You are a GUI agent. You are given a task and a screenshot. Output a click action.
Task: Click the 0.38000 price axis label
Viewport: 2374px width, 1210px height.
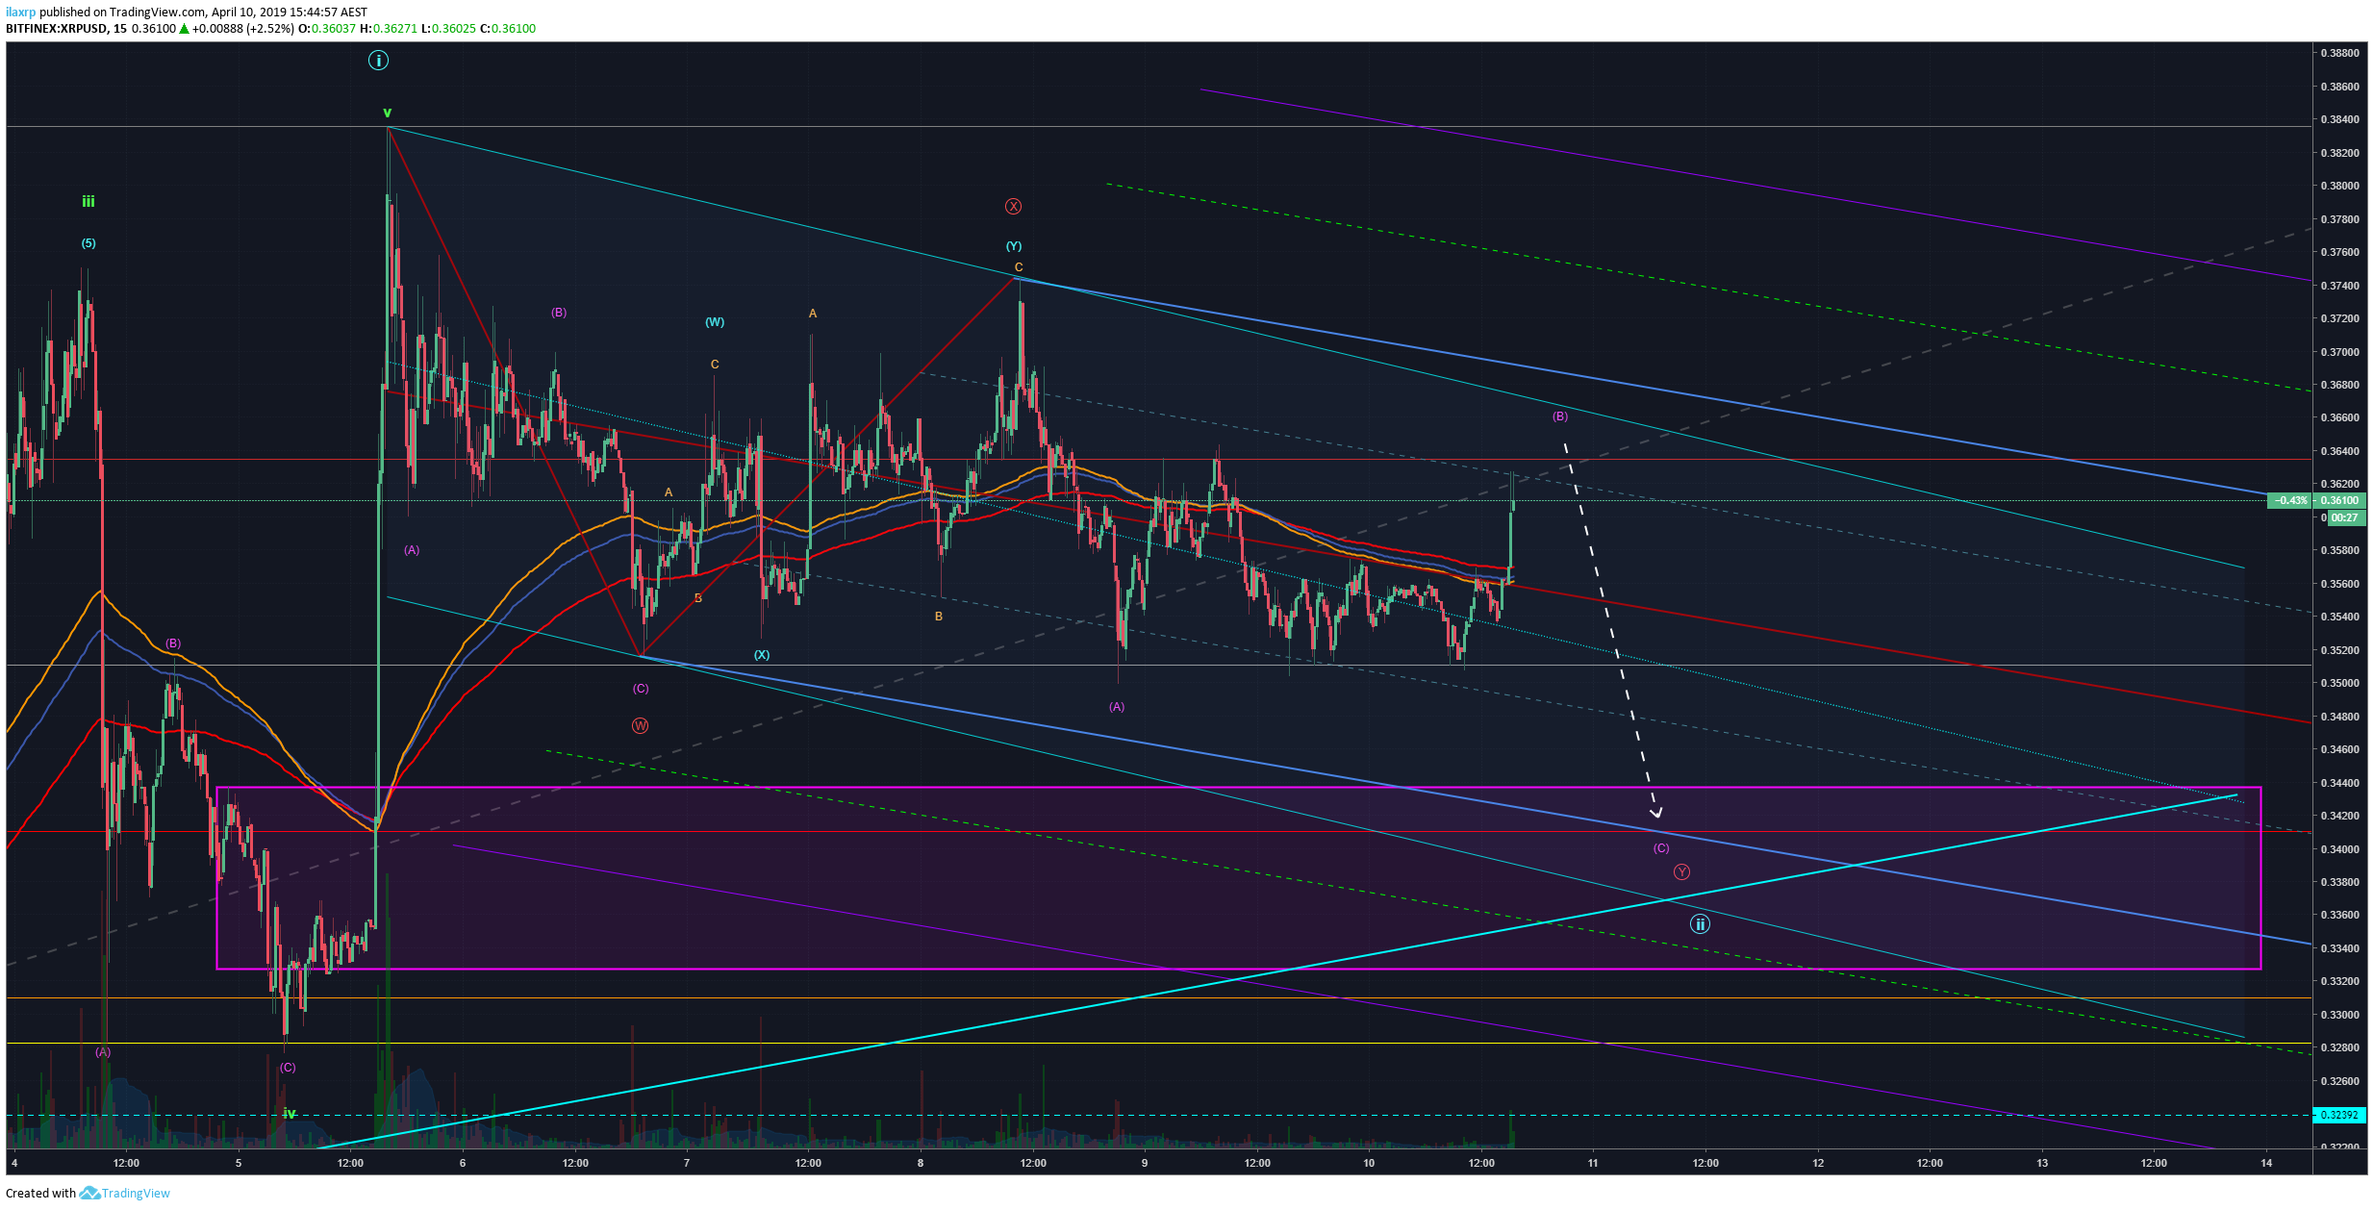(x=2340, y=186)
